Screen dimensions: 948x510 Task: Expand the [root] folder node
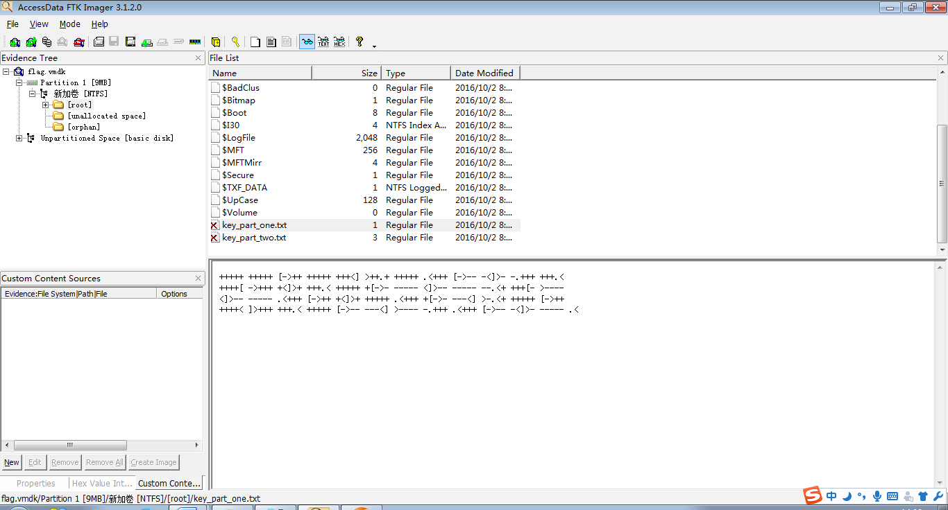[46, 105]
